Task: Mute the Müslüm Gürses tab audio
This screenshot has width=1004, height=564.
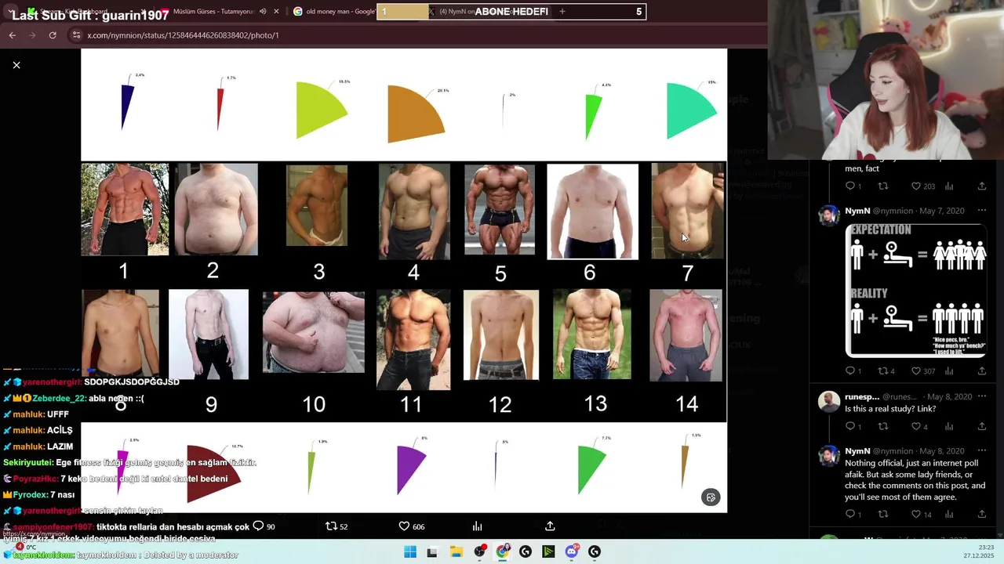Action: click(x=263, y=12)
